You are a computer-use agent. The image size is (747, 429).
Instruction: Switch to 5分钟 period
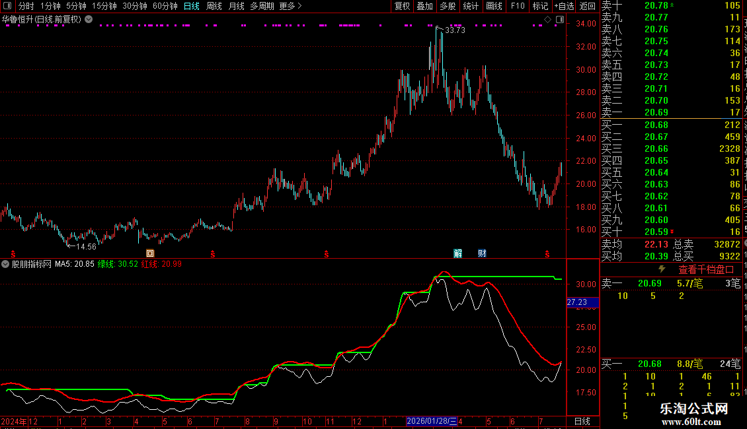point(76,6)
